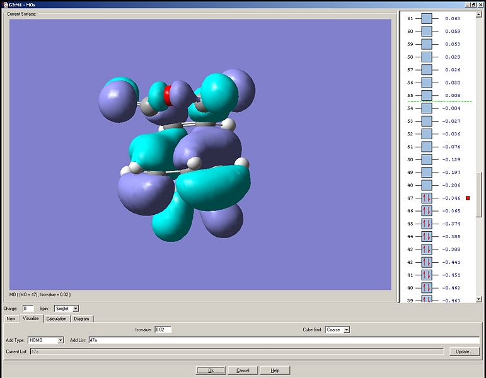Click the orbital list scroll down arrow

tap(478, 299)
